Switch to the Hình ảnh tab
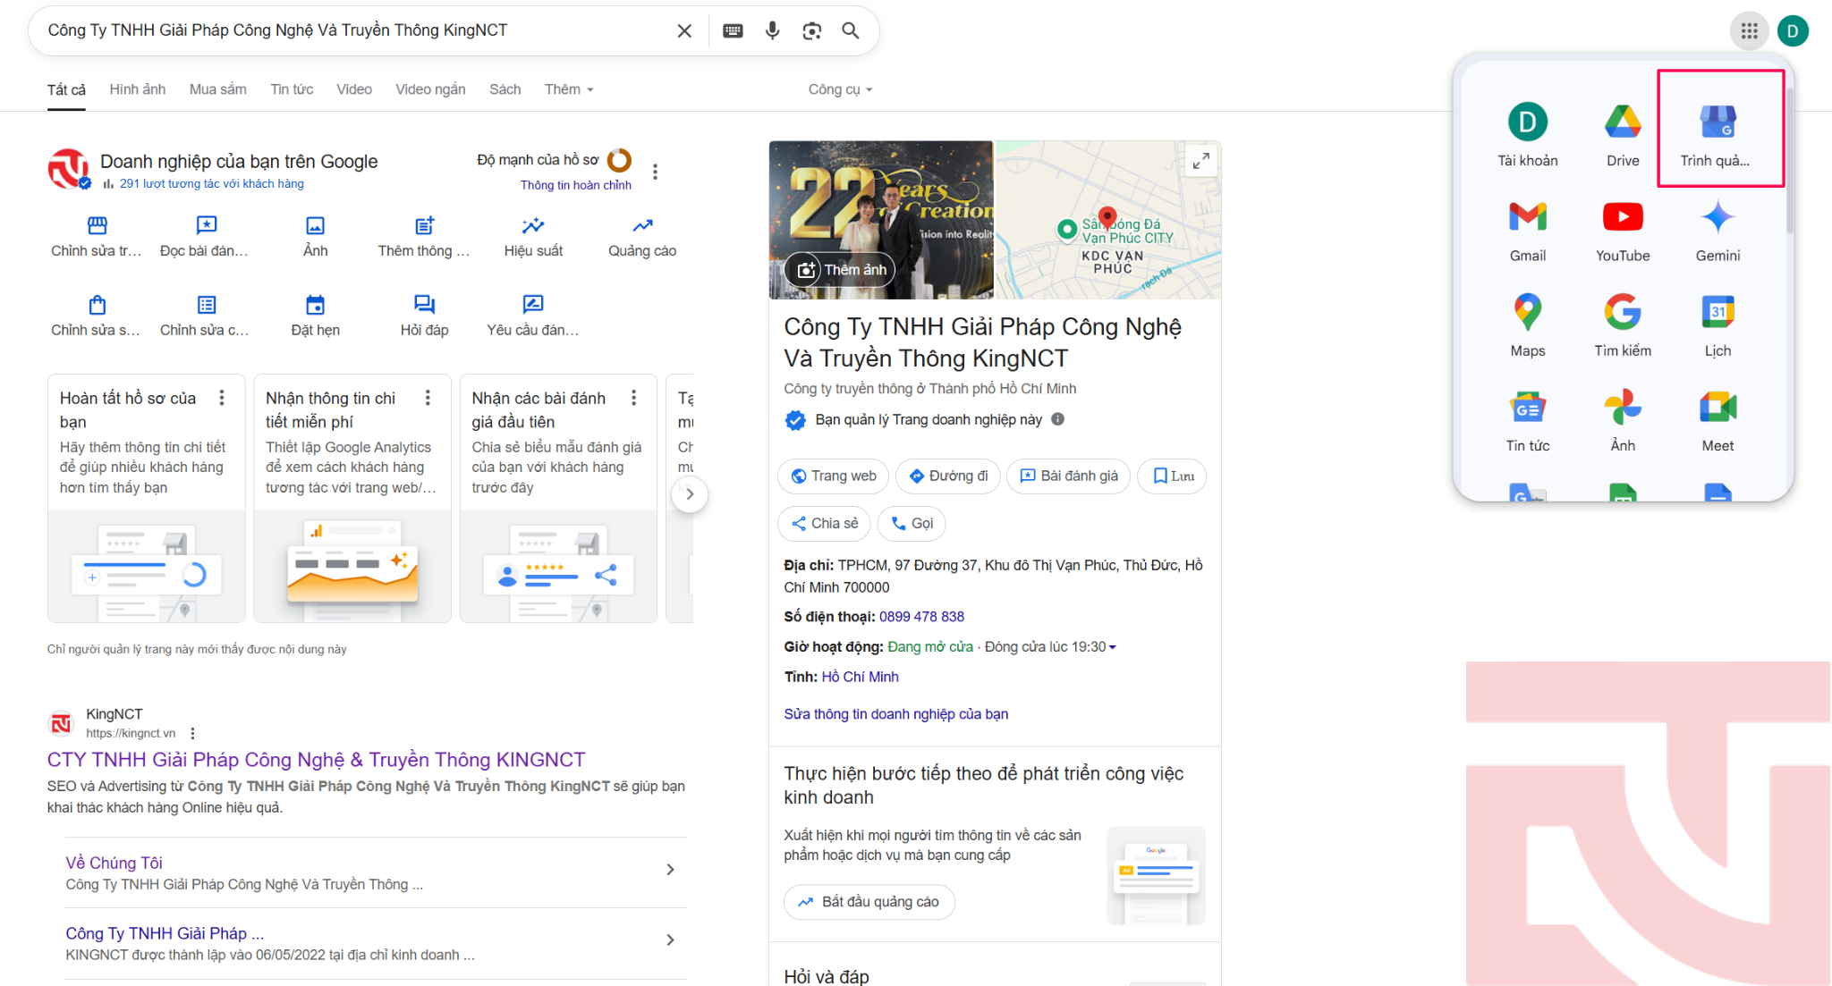1832x986 pixels. pos(137,89)
